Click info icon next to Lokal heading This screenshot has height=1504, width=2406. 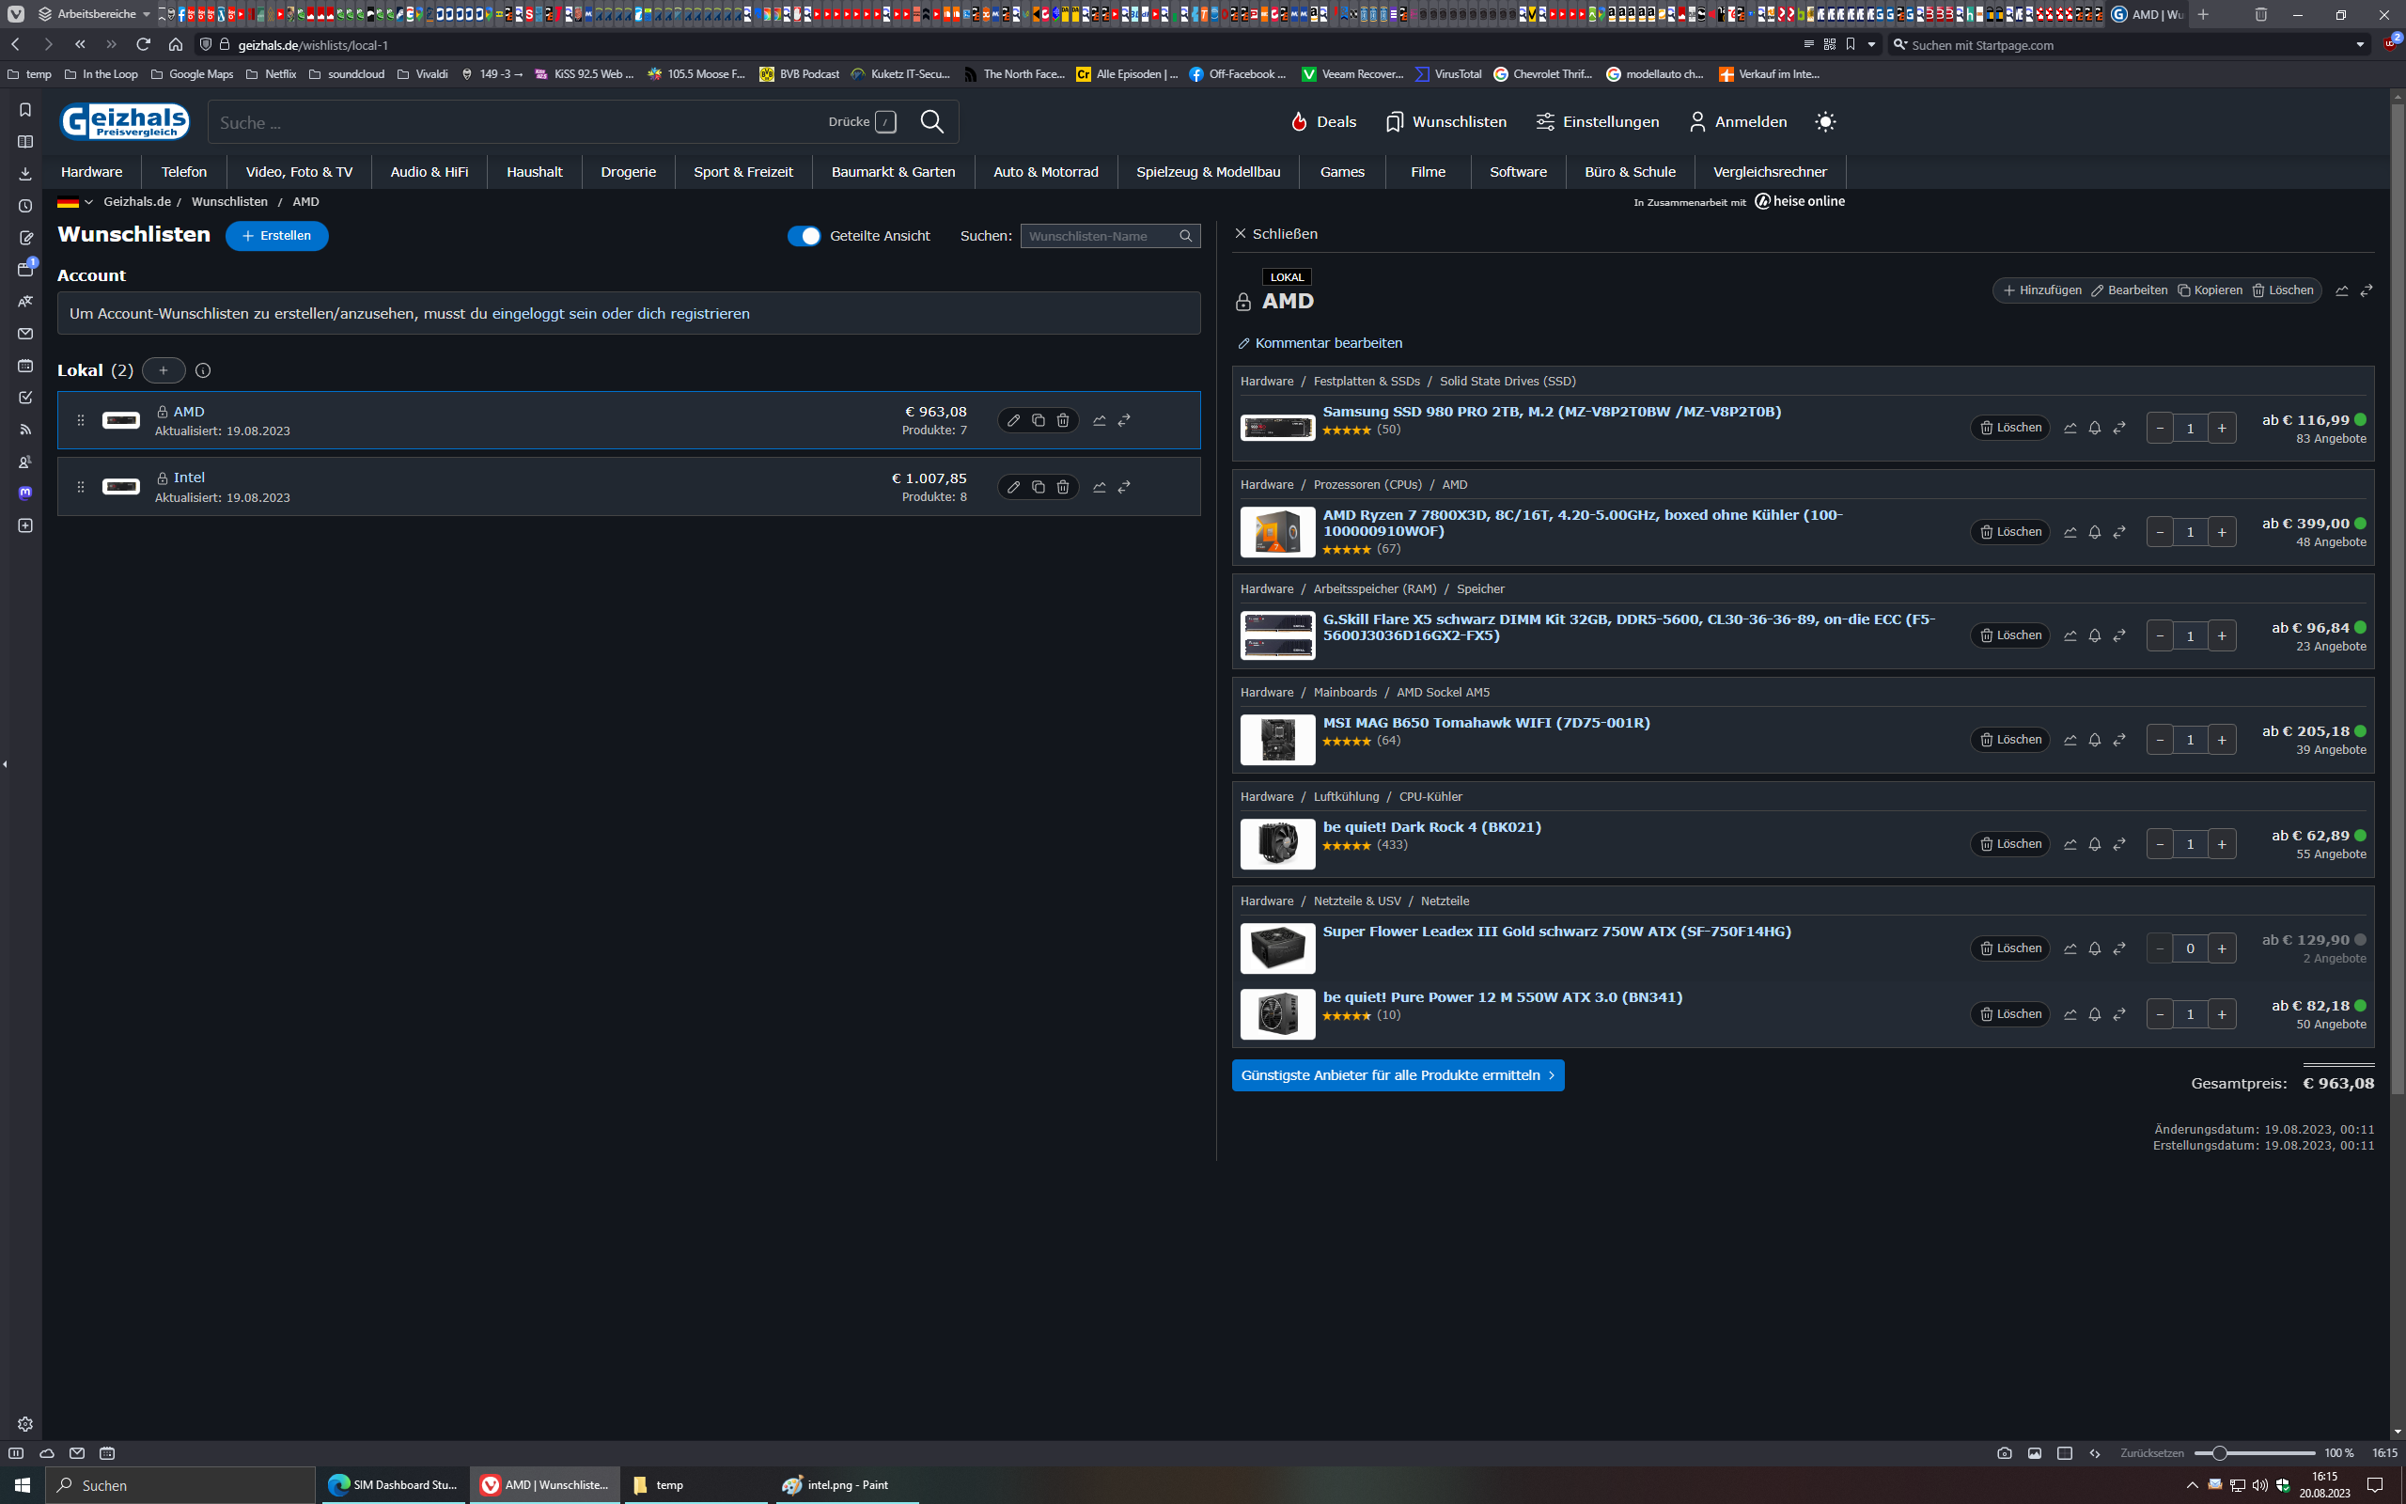[x=203, y=371]
